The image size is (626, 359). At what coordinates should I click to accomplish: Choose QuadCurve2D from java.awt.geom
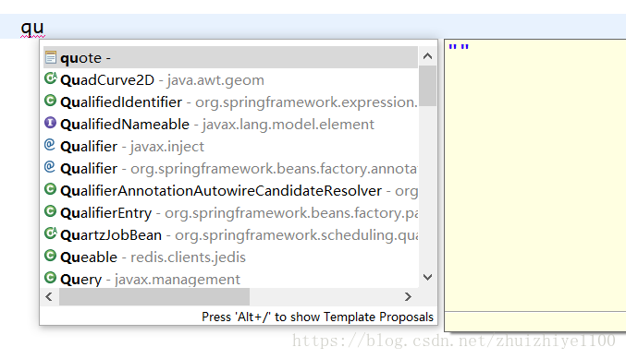click(231, 79)
